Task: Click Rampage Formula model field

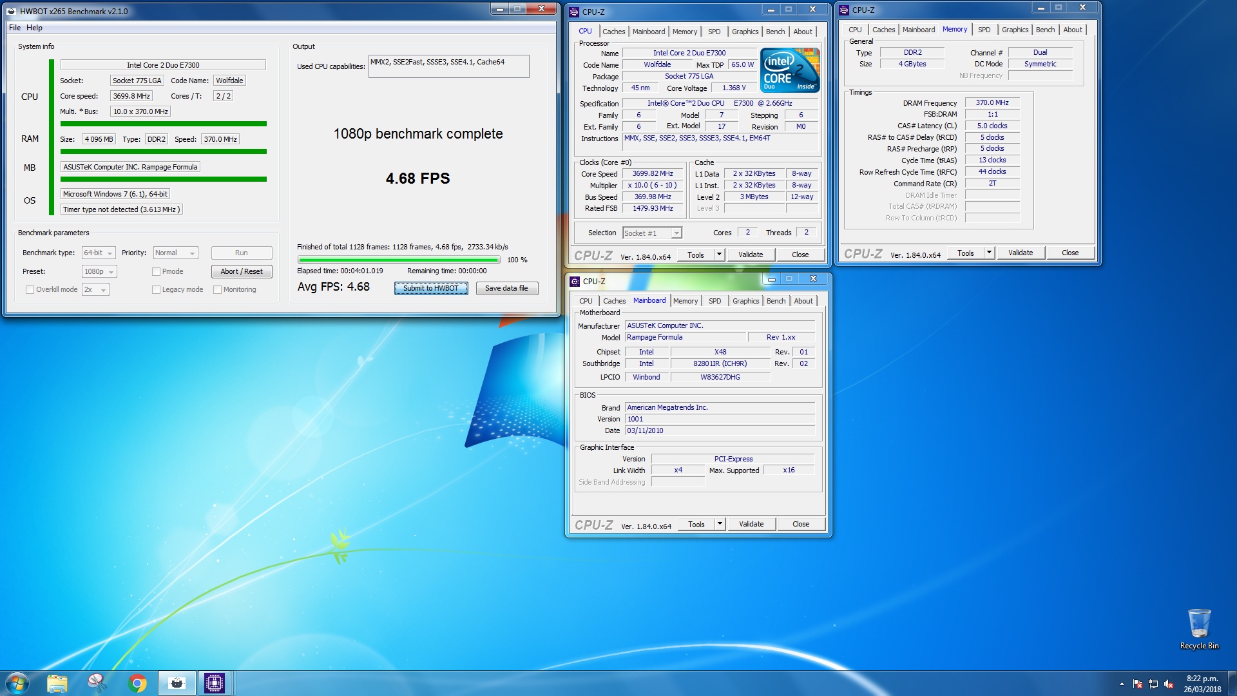Action: tap(685, 338)
